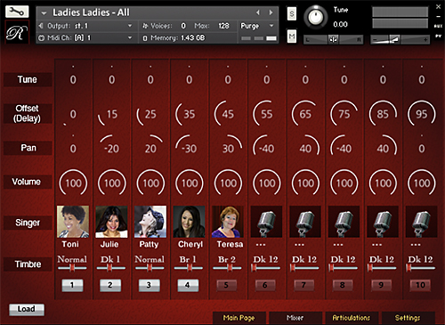Select Patty's singer photo

[150, 222]
